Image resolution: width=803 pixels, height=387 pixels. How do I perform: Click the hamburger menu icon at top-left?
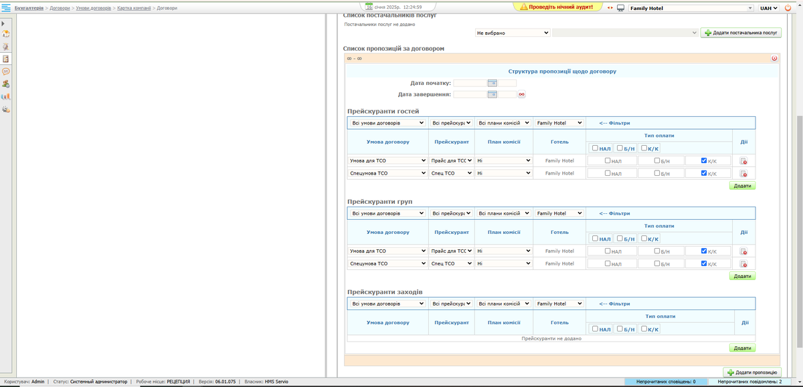click(x=6, y=7)
